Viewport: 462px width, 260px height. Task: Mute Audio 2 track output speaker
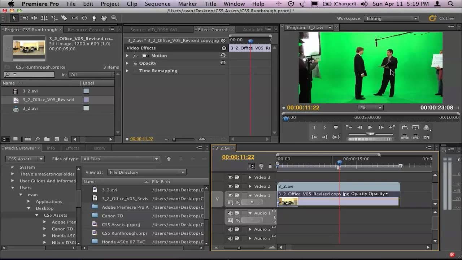point(230,229)
